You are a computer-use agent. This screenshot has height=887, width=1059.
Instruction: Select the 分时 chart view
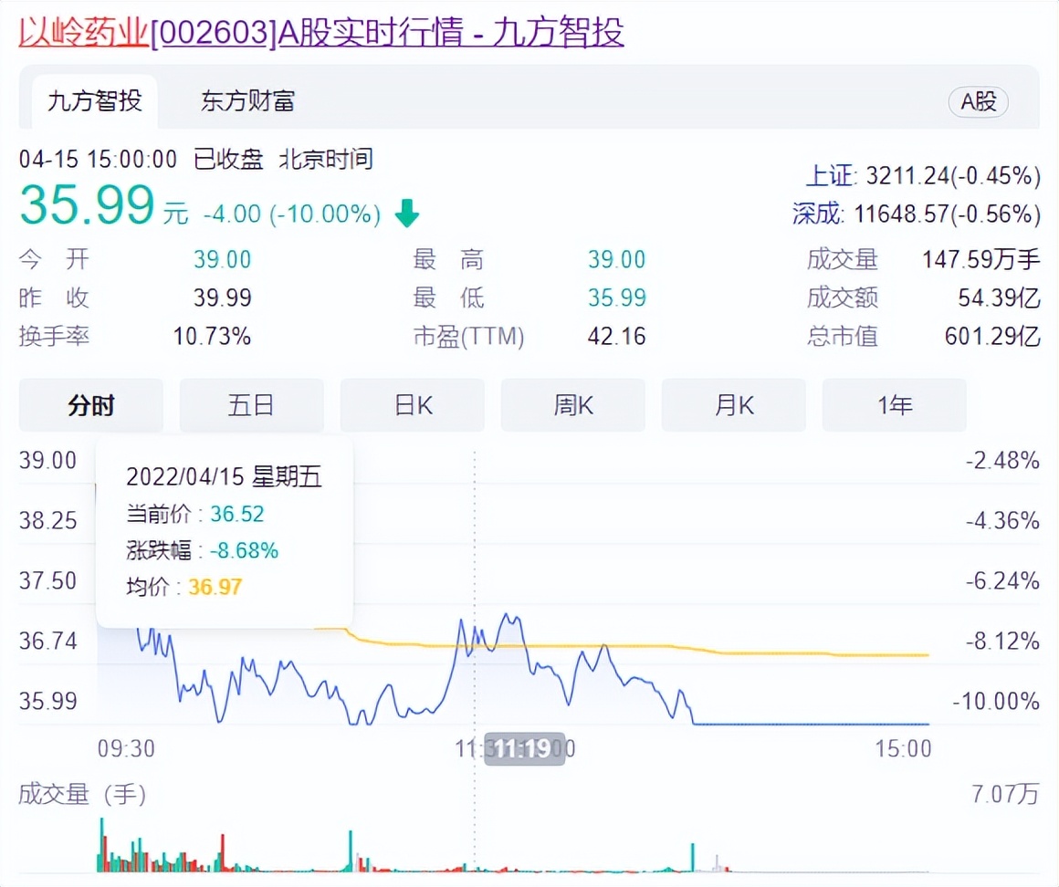[91, 405]
